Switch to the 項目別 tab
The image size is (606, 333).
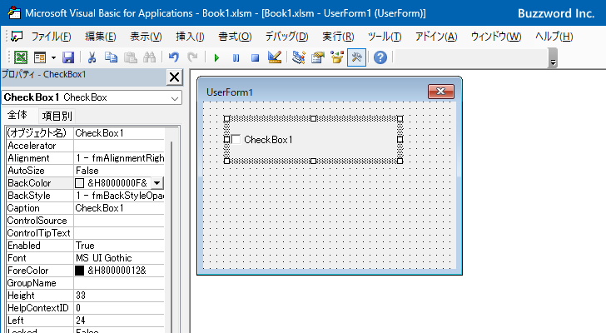[57, 116]
